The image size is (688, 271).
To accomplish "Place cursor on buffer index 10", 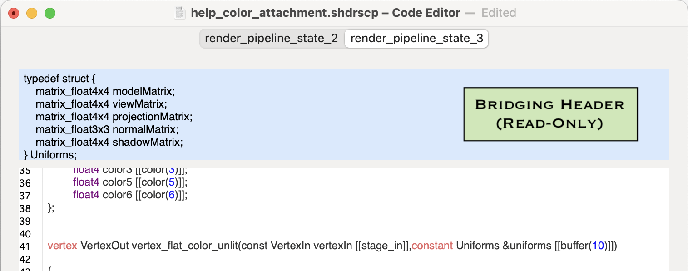I will tap(598, 246).
